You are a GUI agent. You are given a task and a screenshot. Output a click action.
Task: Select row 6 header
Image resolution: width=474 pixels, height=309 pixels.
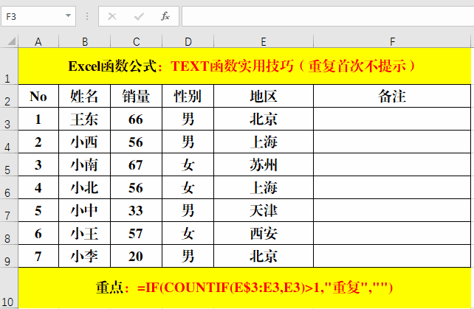click(9, 187)
